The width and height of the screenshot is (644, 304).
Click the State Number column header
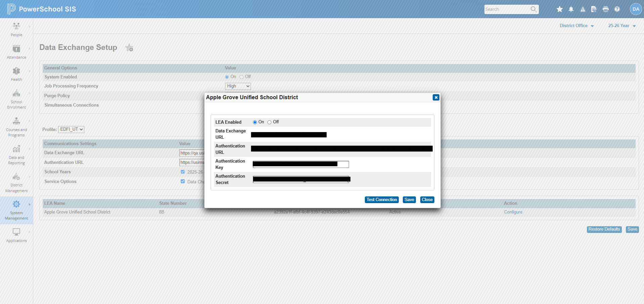173,203
